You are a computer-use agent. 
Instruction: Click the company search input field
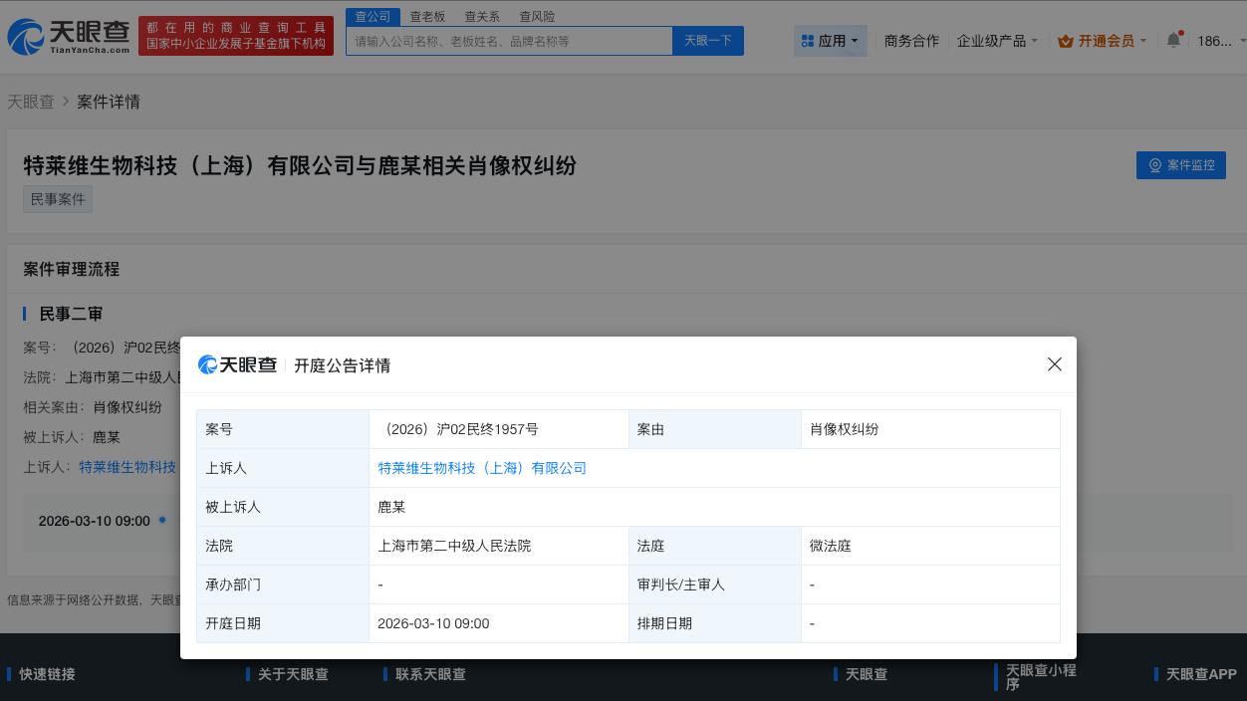508,41
